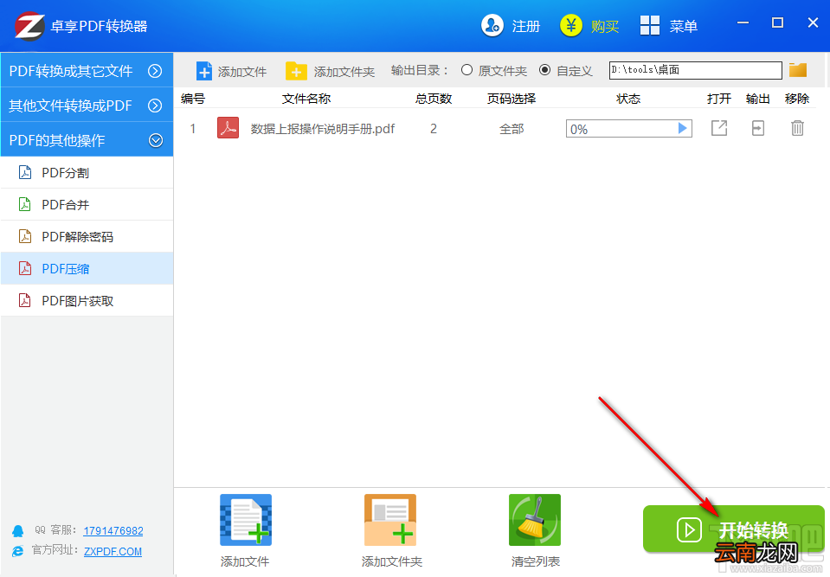Screen dimensions: 830x577
Task: Click the 注册 text button
Action: pyautogui.click(x=525, y=26)
